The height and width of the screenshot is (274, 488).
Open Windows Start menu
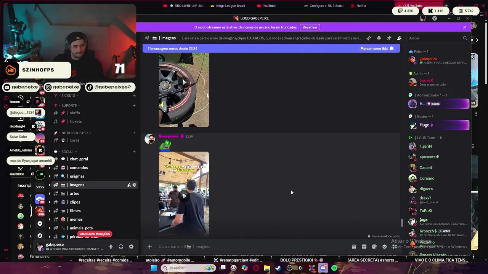(154, 268)
